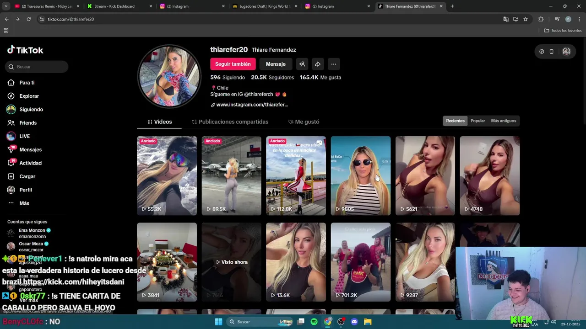Open the bookmarks bar apps grid
This screenshot has width=586, height=329.
tap(6, 31)
